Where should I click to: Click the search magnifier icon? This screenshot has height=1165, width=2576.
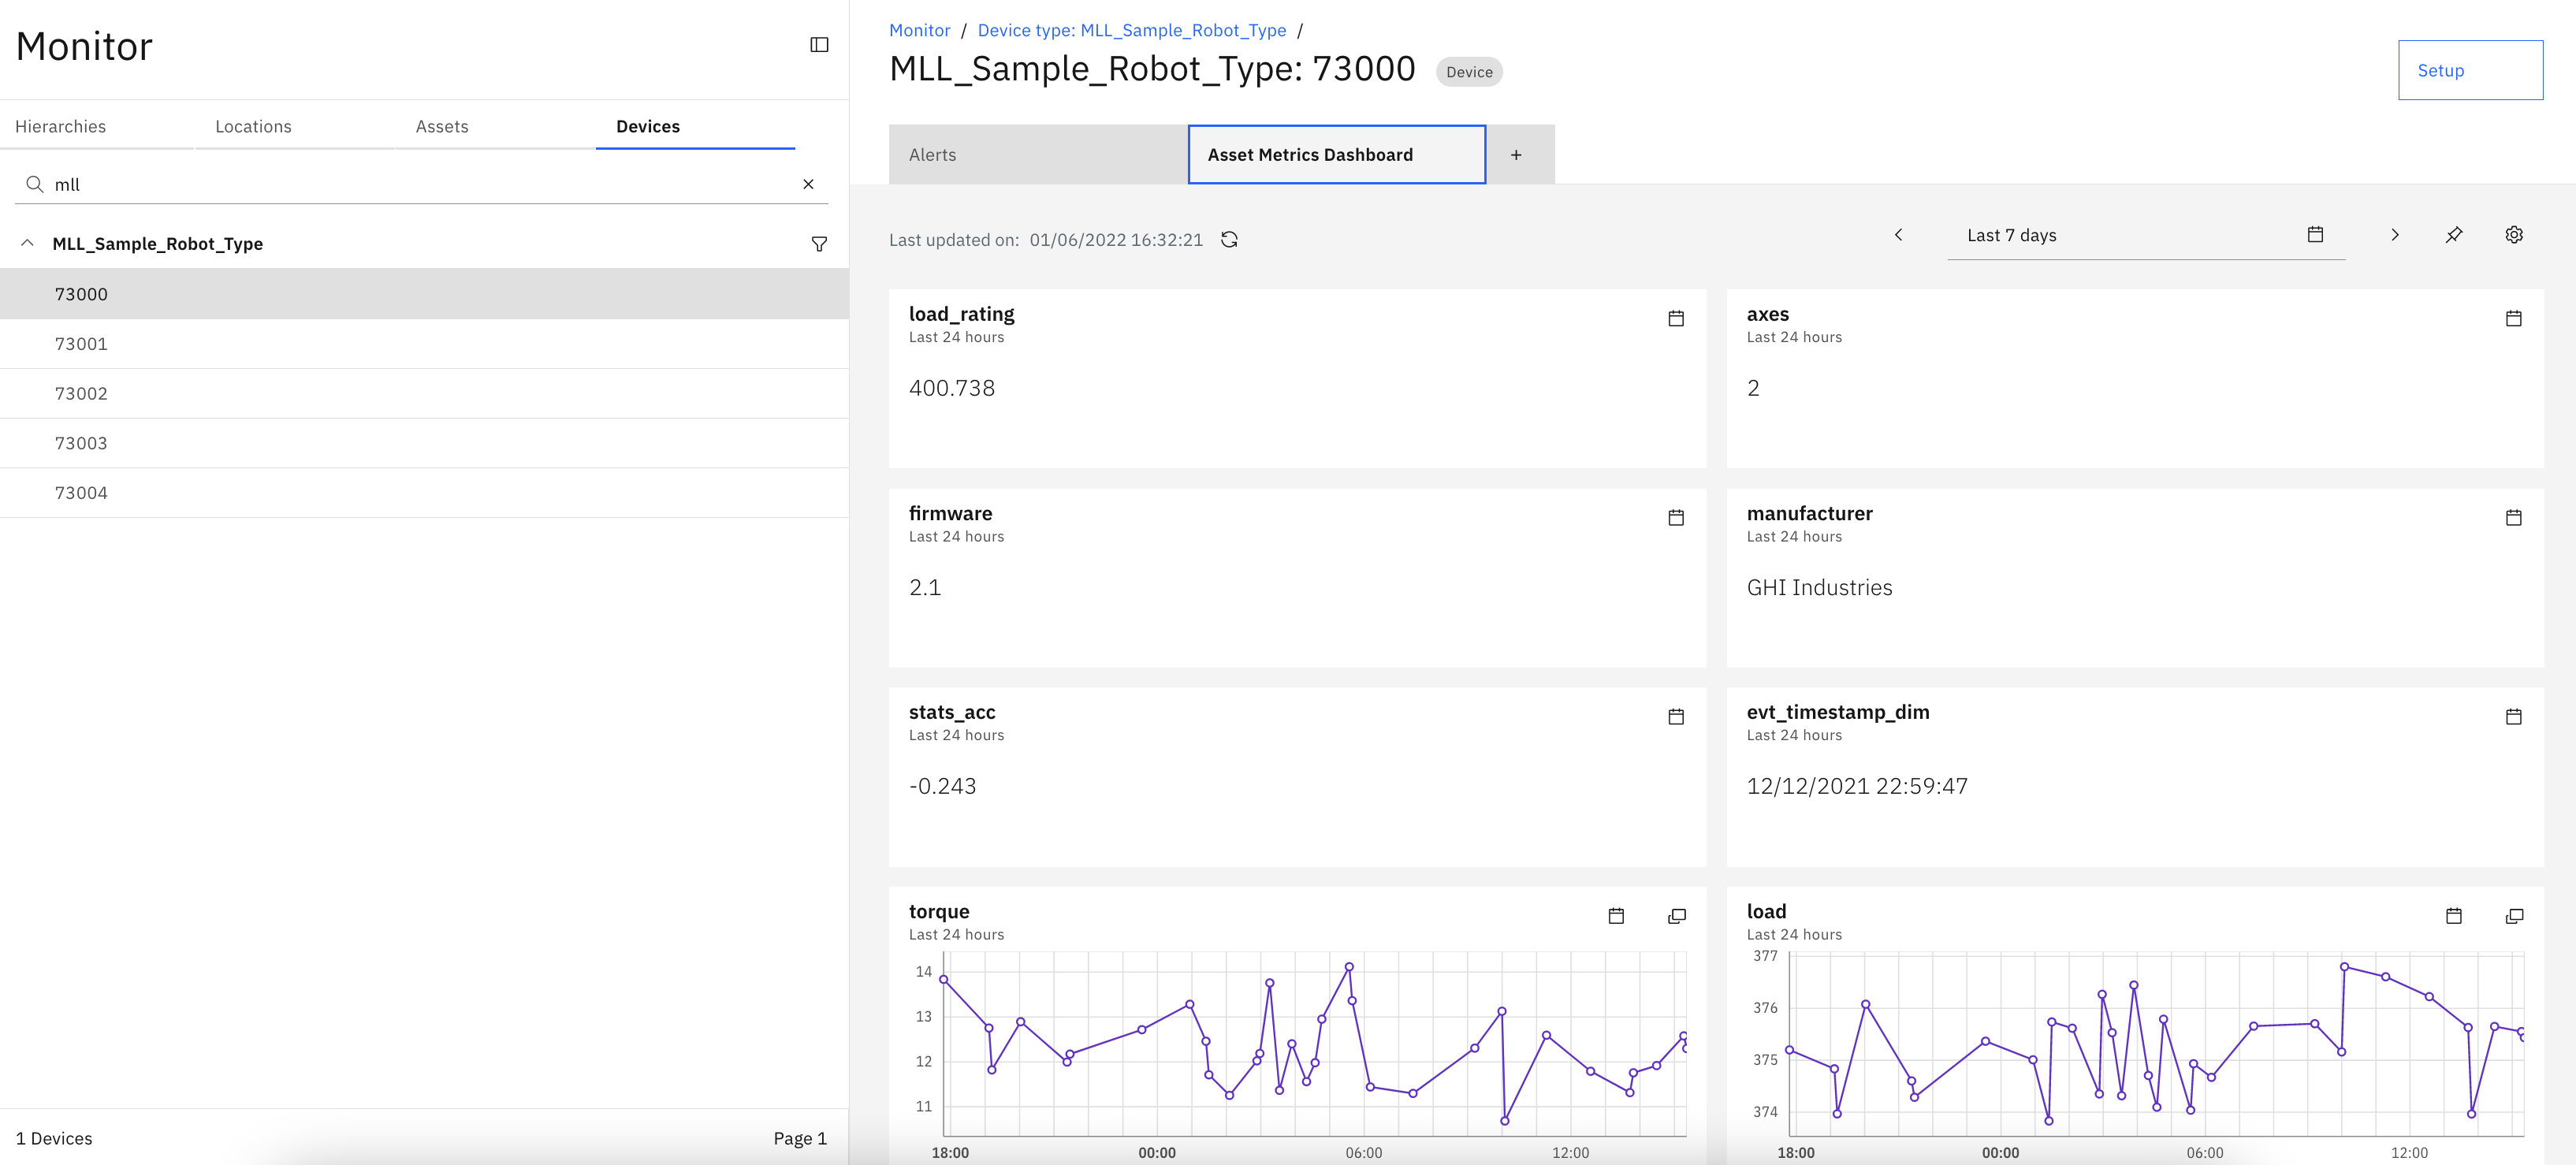(34, 184)
